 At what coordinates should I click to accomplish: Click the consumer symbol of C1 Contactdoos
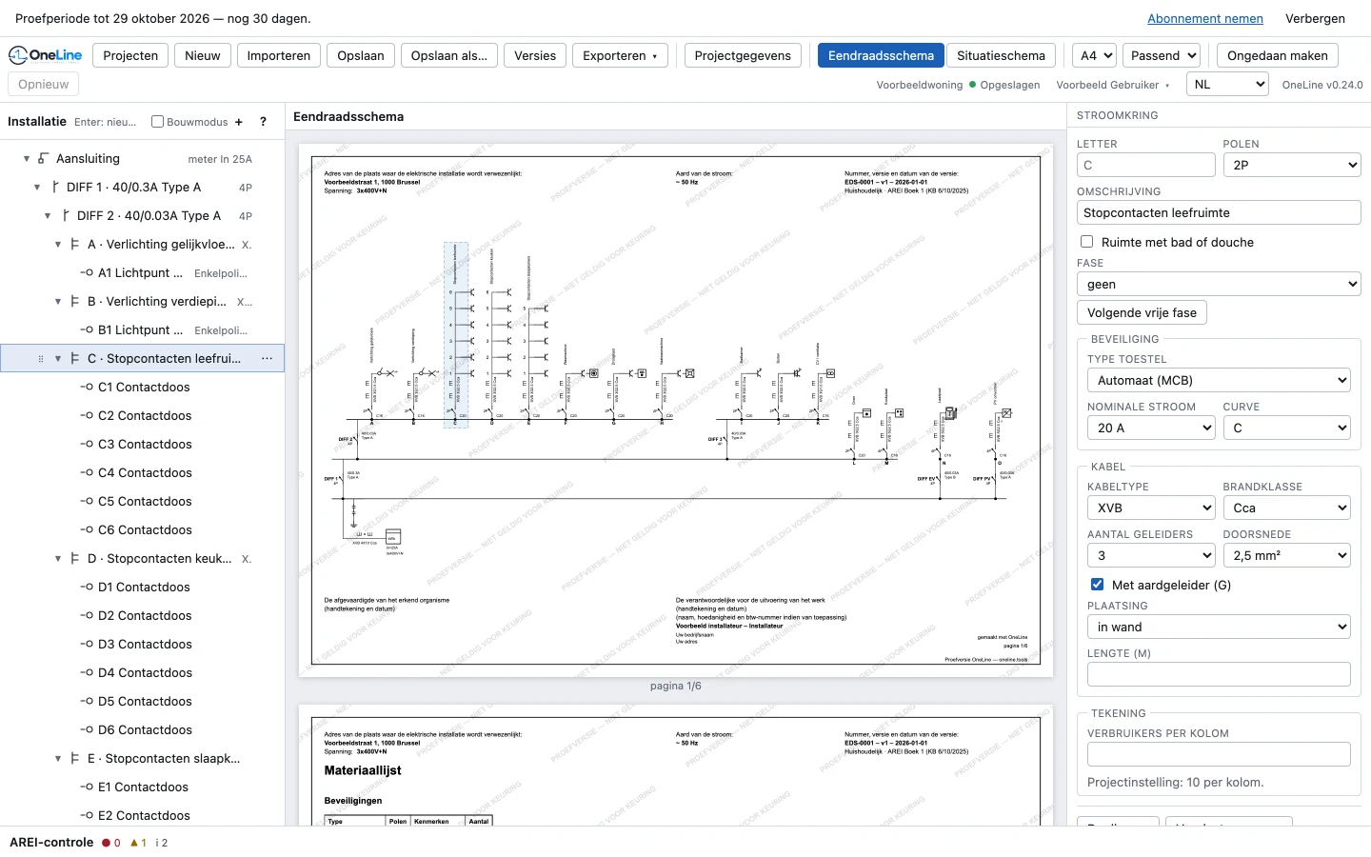click(x=87, y=388)
